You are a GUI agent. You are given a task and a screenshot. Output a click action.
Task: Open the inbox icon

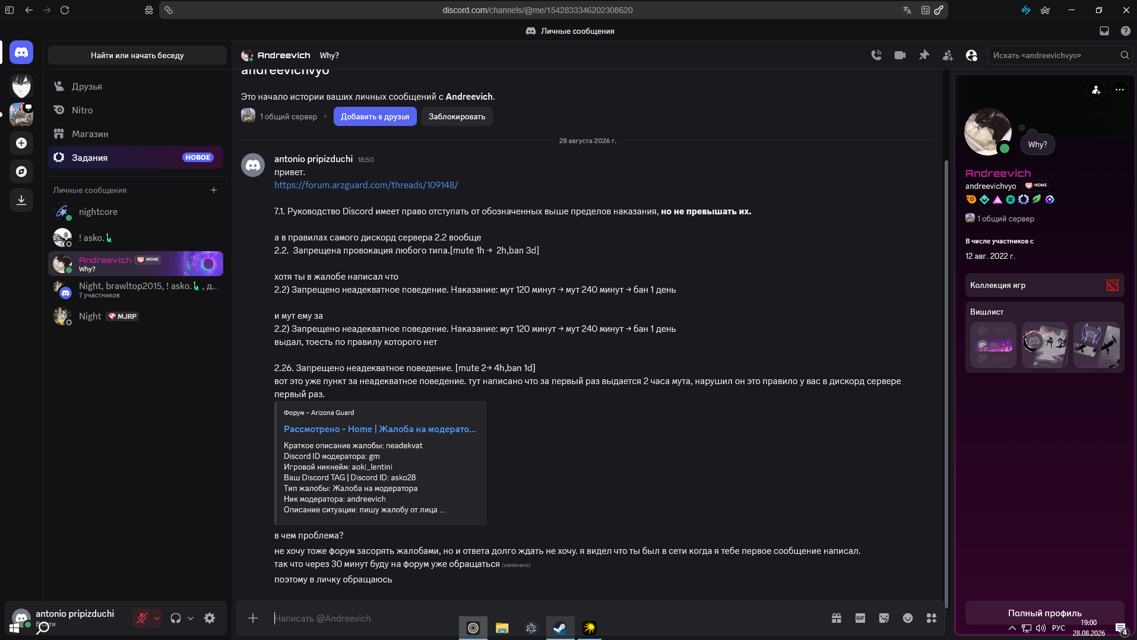click(1104, 31)
